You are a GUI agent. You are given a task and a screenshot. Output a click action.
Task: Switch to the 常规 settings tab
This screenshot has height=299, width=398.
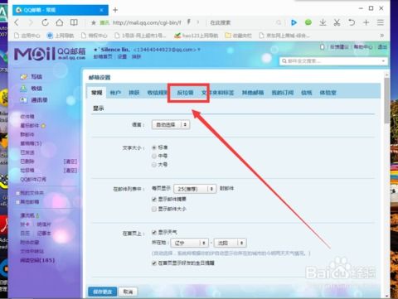97,93
